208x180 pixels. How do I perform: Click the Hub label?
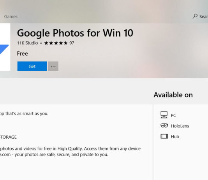[x=175, y=137]
